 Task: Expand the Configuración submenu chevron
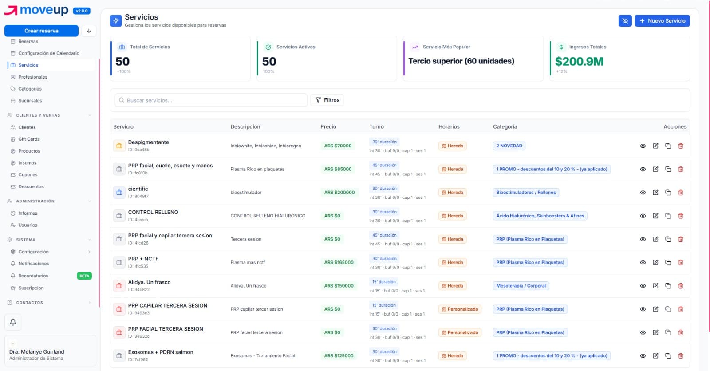[89, 252]
